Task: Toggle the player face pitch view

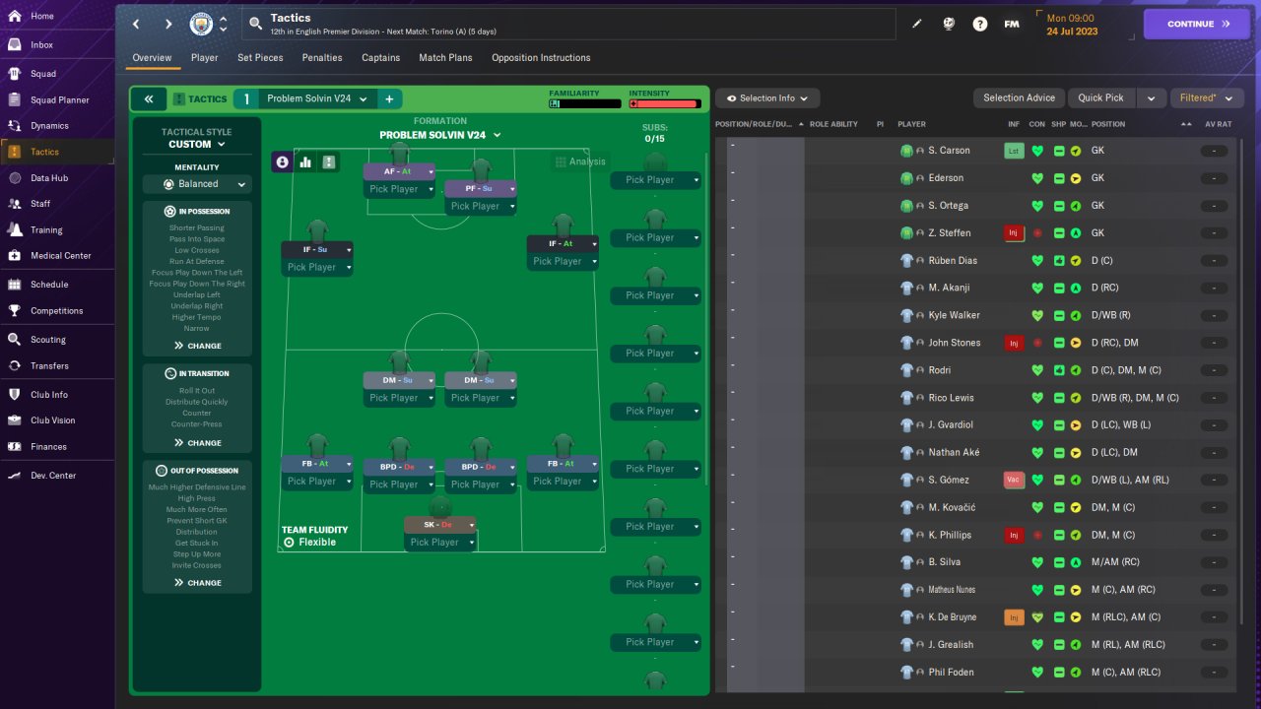Action: tap(283, 162)
